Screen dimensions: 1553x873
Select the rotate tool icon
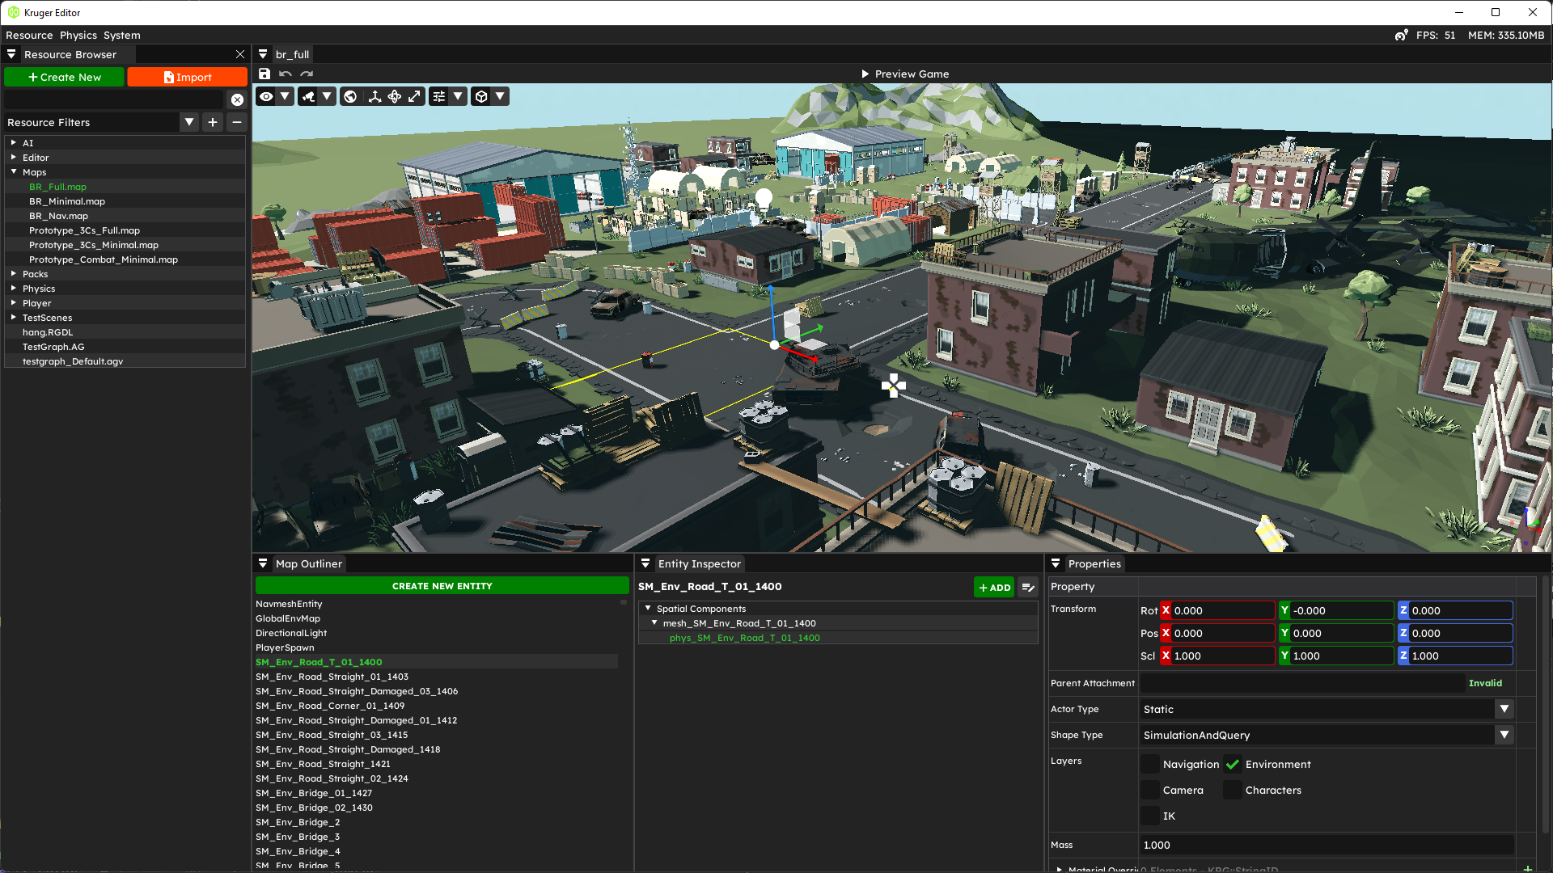point(395,96)
